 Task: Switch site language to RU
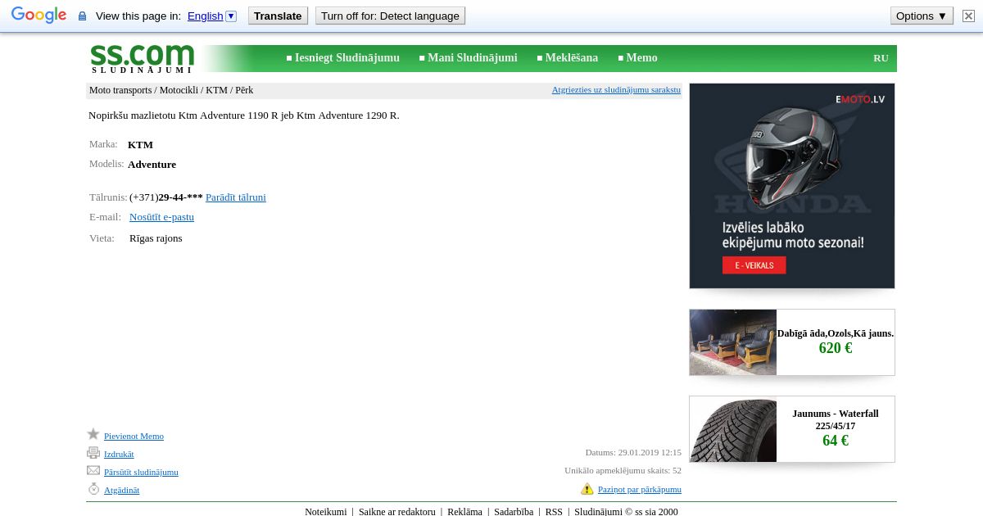click(x=881, y=58)
